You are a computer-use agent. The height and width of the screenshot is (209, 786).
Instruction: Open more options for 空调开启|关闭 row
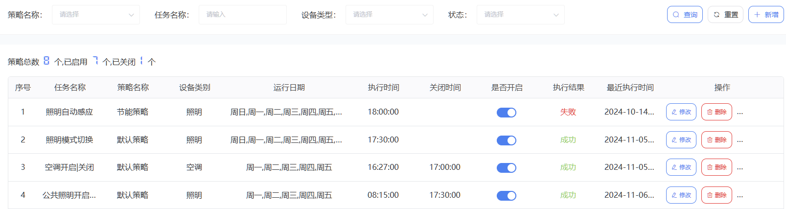[x=740, y=168]
